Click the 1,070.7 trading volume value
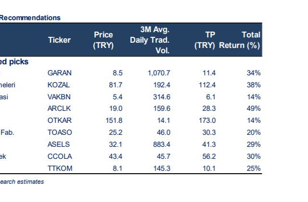 click(x=159, y=73)
